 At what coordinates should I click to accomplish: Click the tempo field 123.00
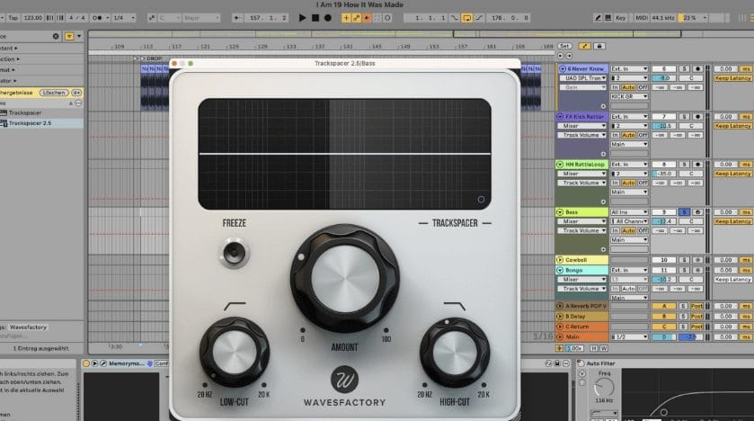point(32,18)
